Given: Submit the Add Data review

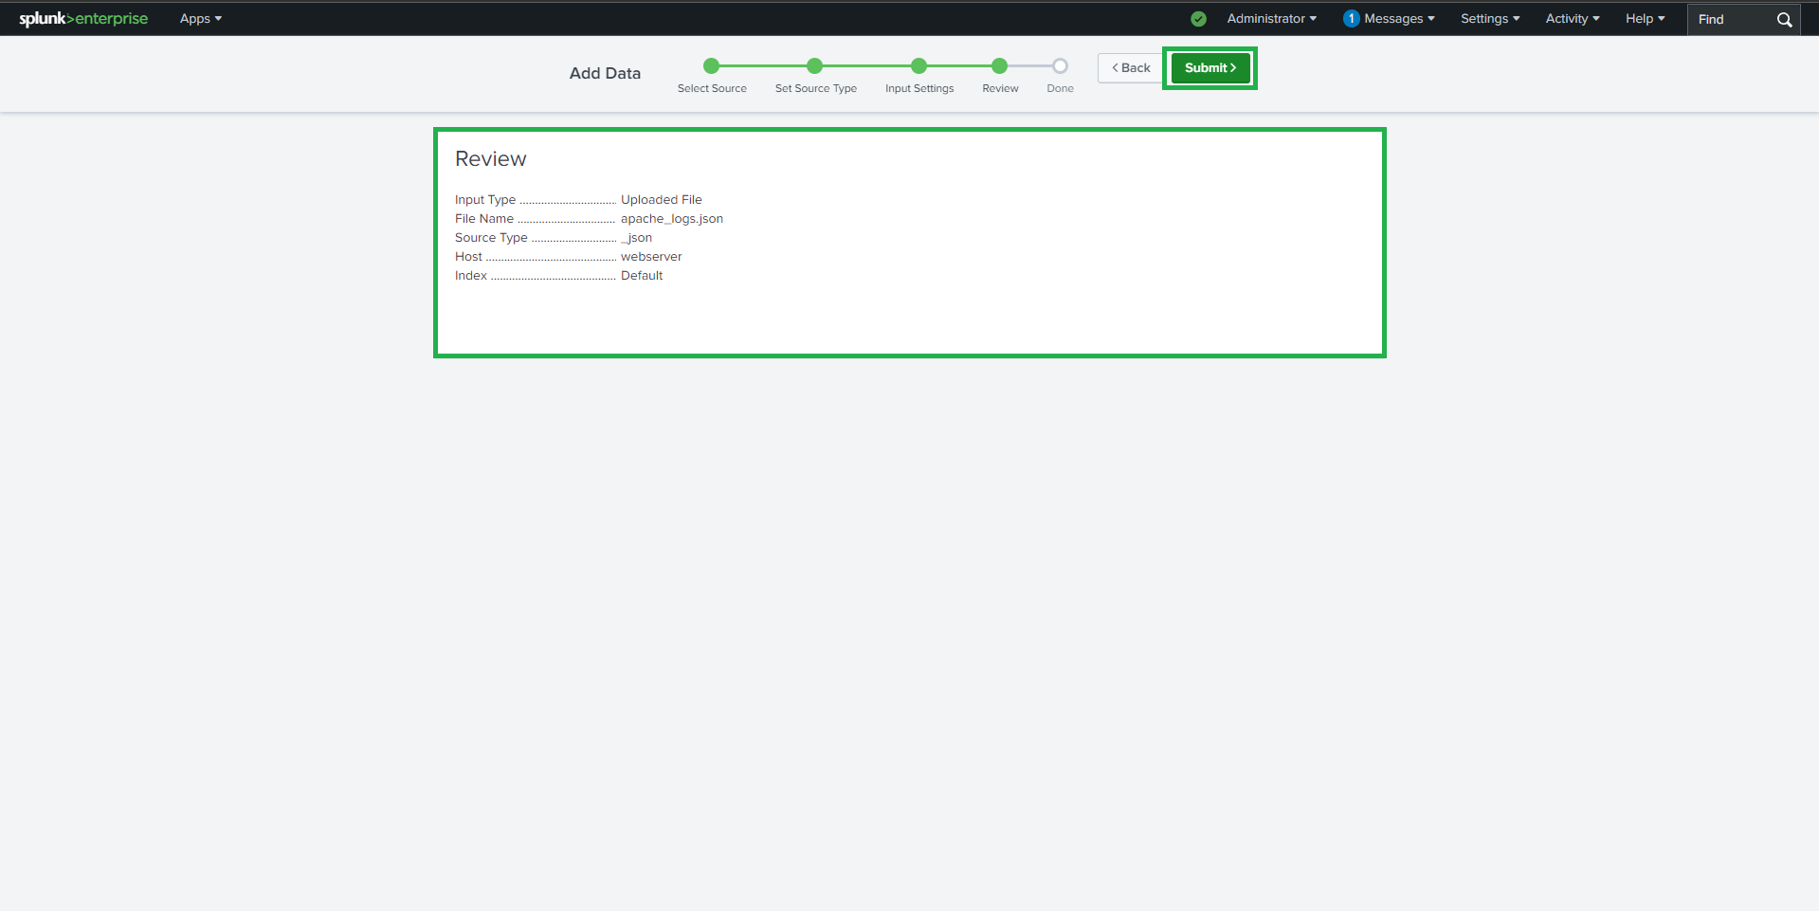Looking at the screenshot, I should 1210,68.
